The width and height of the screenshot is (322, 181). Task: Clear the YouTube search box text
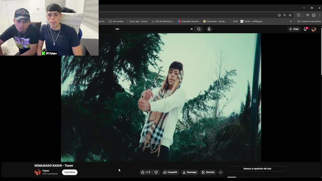click(191, 29)
